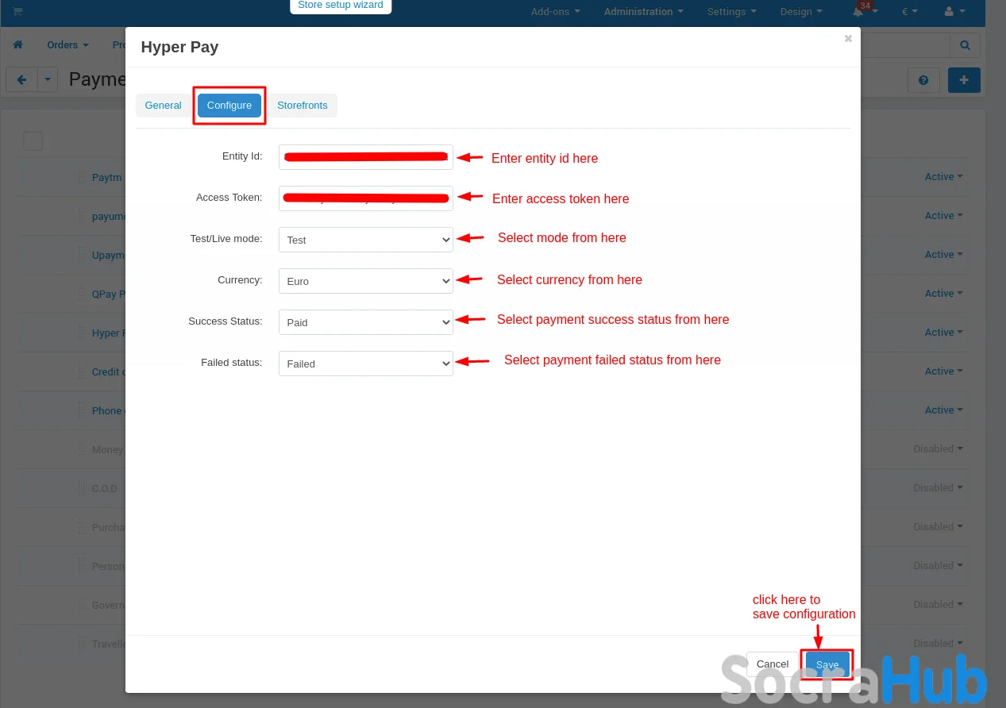The width and height of the screenshot is (1006, 708).
Task: Go to the home icon
Action: (18, 45)
